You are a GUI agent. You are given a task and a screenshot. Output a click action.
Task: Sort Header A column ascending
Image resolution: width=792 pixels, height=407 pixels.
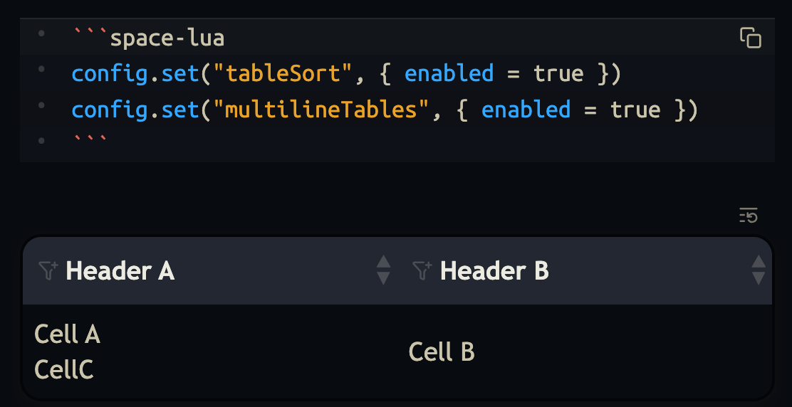pos(383,263)
